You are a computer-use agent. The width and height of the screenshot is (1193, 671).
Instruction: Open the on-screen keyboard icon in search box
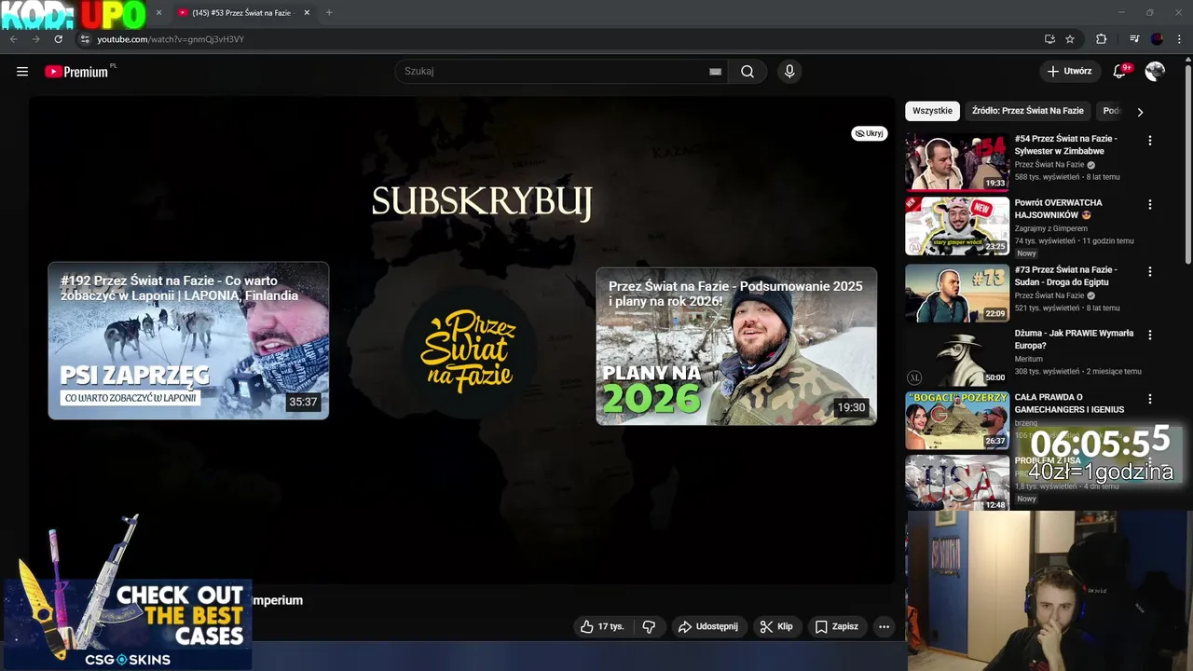(715, 71)
